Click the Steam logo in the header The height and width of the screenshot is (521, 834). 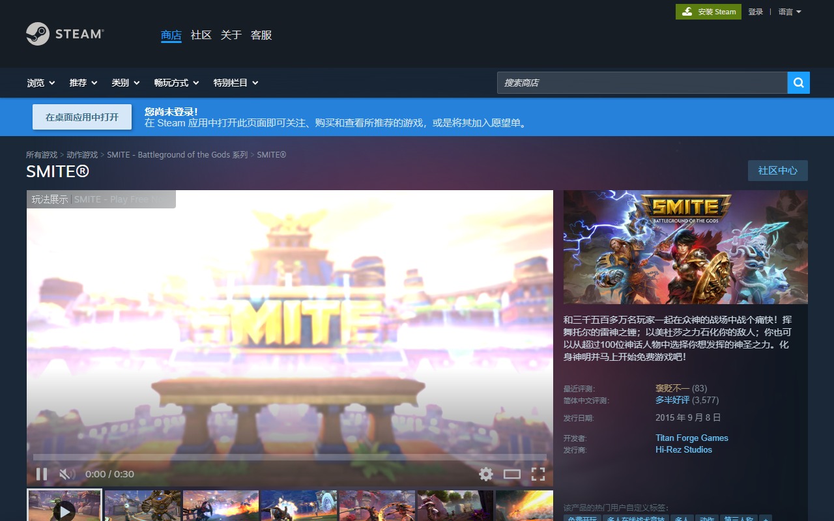pos(65,34)
